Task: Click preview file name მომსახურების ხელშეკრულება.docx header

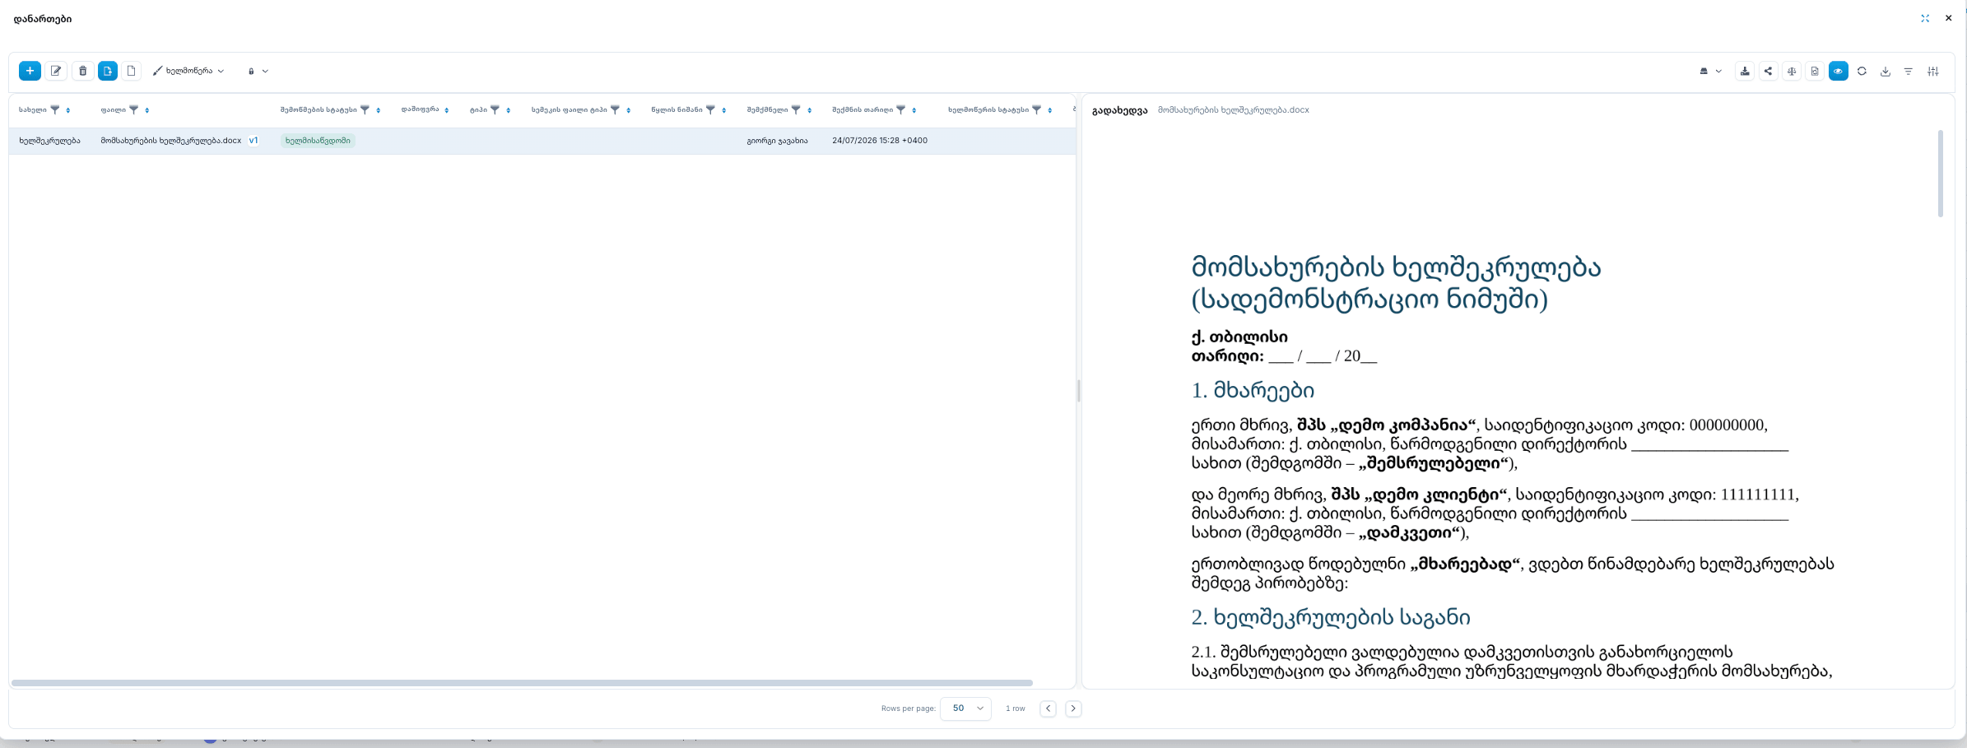Action: (1233, 110)
